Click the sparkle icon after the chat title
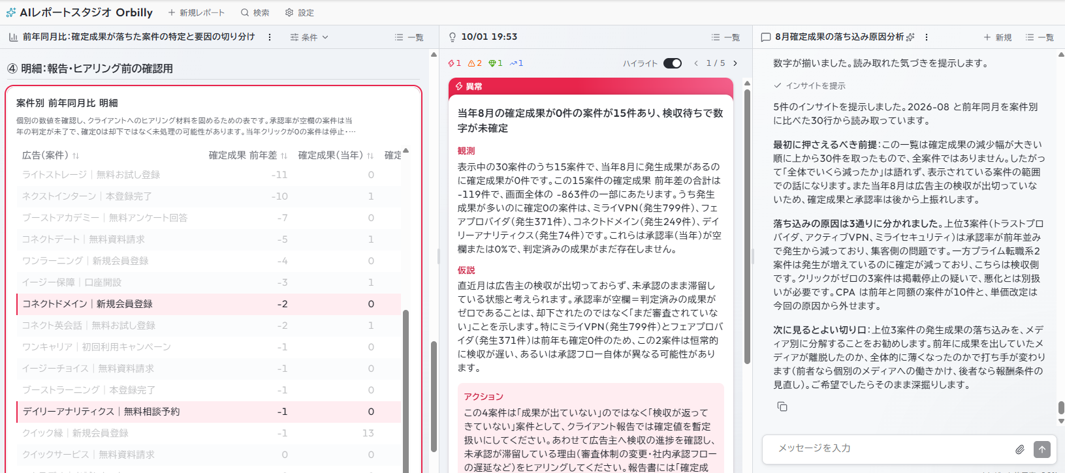The image size is (1065, 473). point(911,37)
